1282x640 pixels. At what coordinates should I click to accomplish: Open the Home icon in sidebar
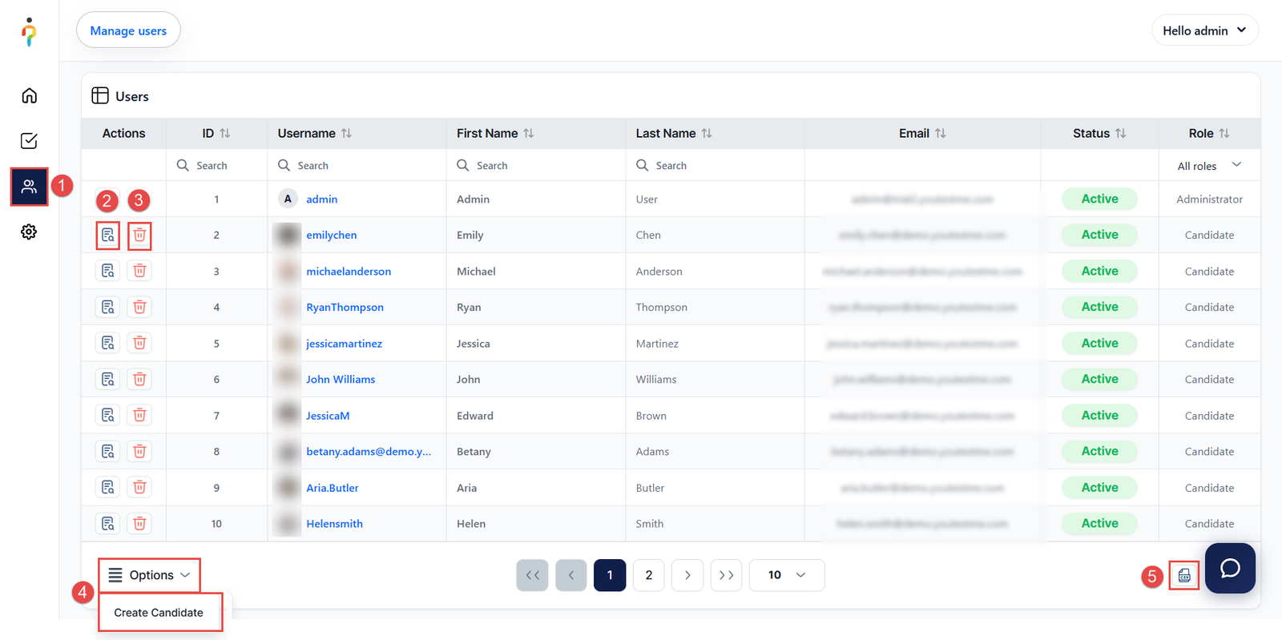point(29,96)
